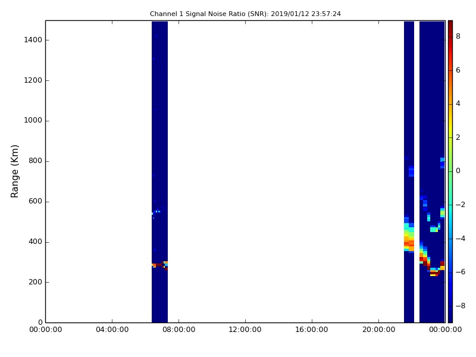This screenshot has height=357, width=476.
Task: Click the 200 range tick label
Action: (35, 281)
